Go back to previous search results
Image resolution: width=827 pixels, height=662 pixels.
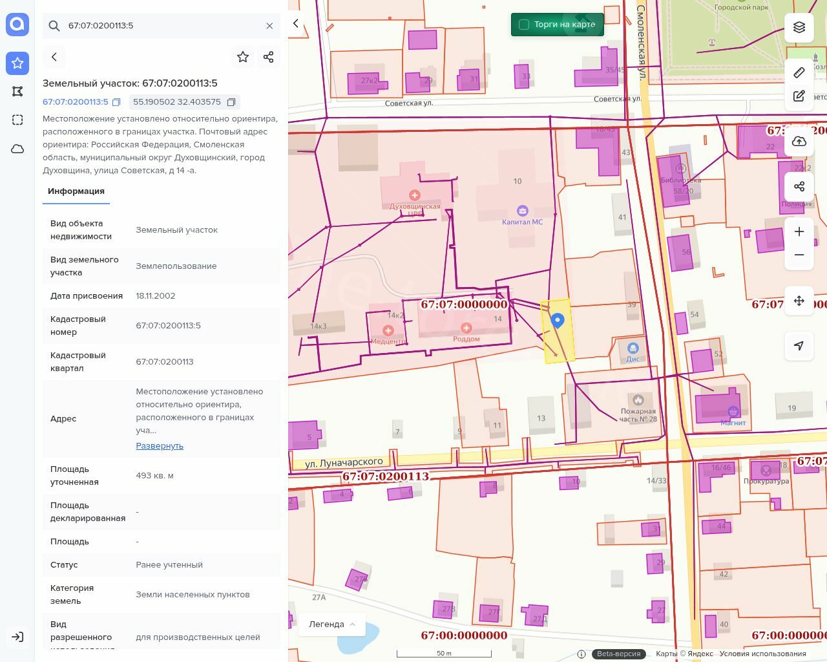coord(54,57)
